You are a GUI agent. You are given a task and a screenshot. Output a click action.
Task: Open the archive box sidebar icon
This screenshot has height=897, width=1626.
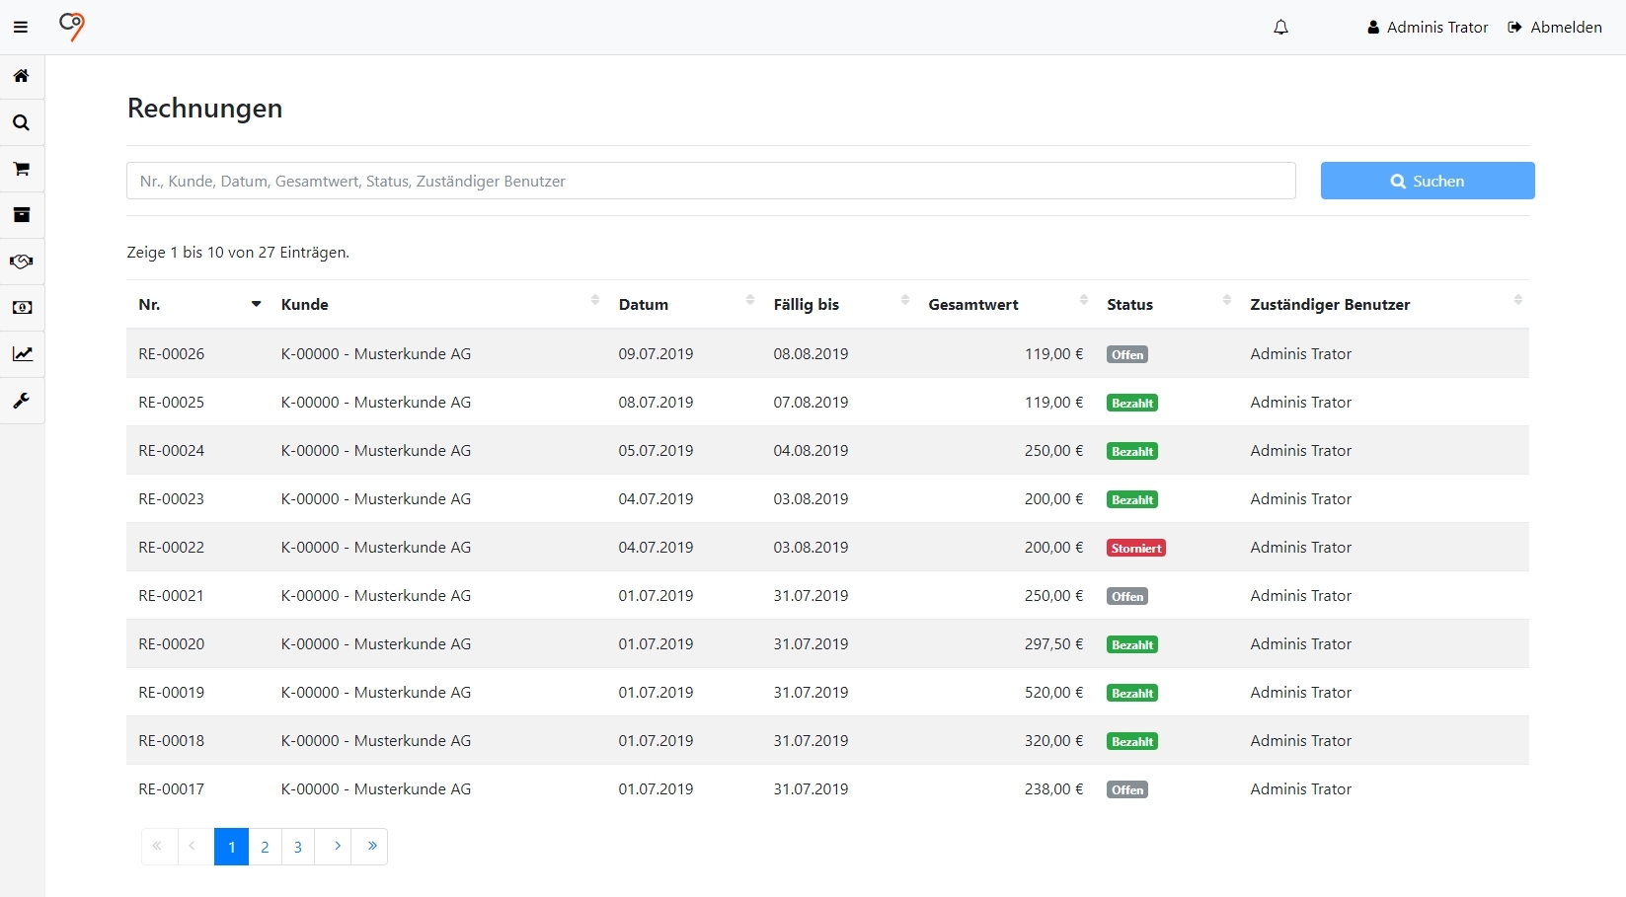(21, 215)
